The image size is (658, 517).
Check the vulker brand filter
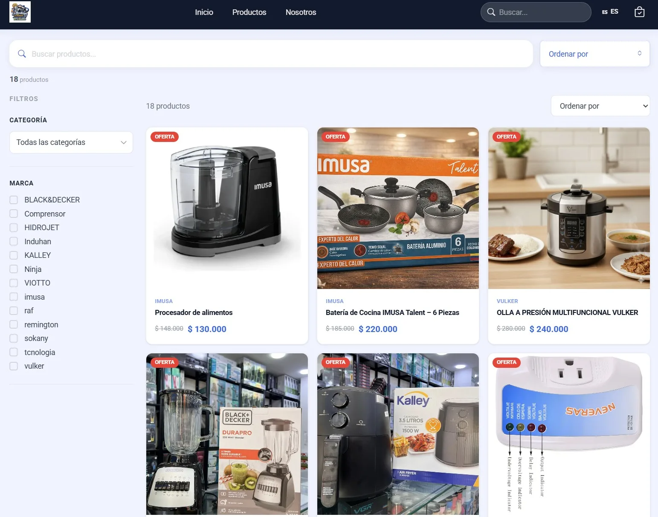click(14, 366)
